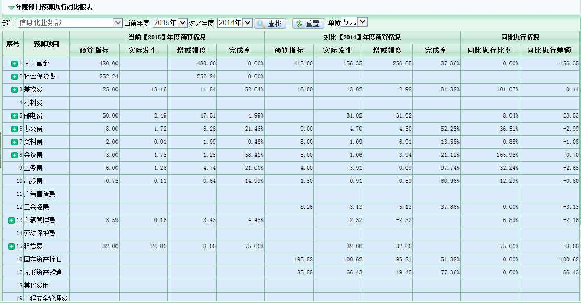
Task: Open the 对比年度 2014年 dropdown
Action: 248,23
